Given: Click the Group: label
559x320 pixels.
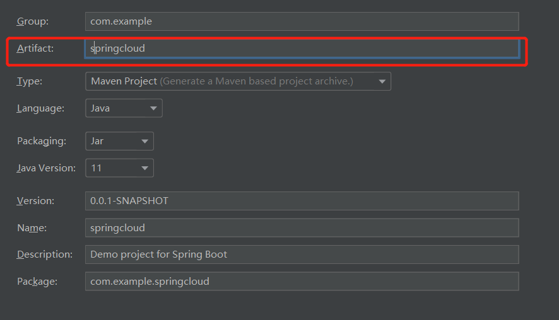Looking at the screenshot, I should click(x=33, y=21).
